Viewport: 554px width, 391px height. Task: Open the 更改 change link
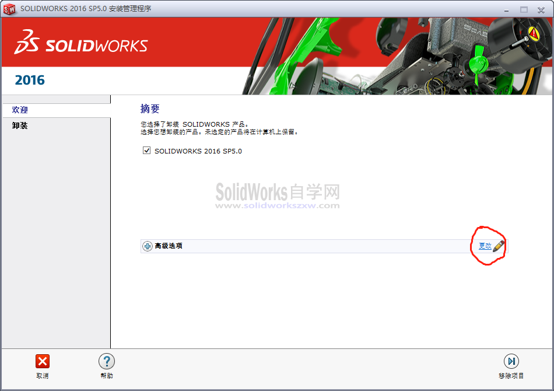click(x=485, y=246)
